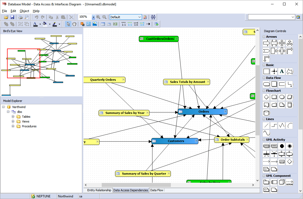Select the Northwind root tree item
The image size is (303, 199).
pyautogui.click(x=19, y=107)
